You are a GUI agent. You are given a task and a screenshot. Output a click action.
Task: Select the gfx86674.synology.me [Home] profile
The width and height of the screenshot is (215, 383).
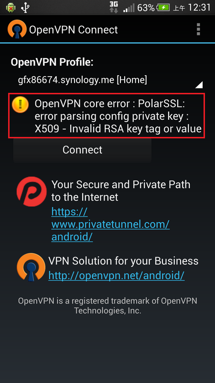pyautogui.click(x=82, y=80)
